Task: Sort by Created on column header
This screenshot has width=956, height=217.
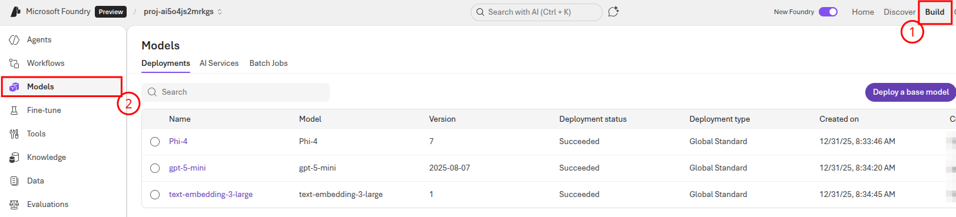Action: pos(839,119)
